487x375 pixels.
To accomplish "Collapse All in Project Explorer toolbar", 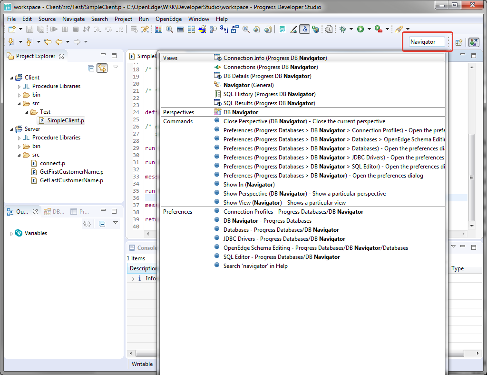I will click(91, 68).
